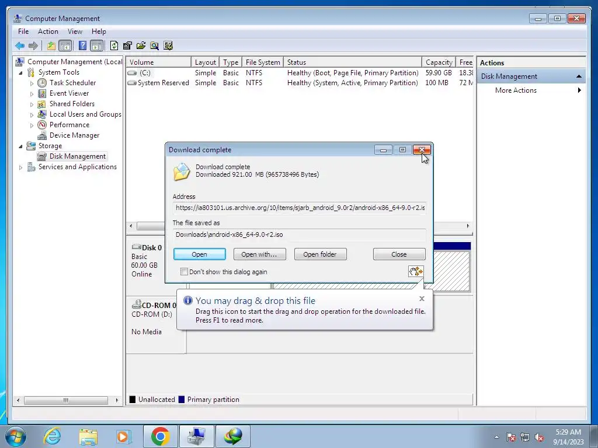Select the System Reserved volume row

(x=300, y=83)
